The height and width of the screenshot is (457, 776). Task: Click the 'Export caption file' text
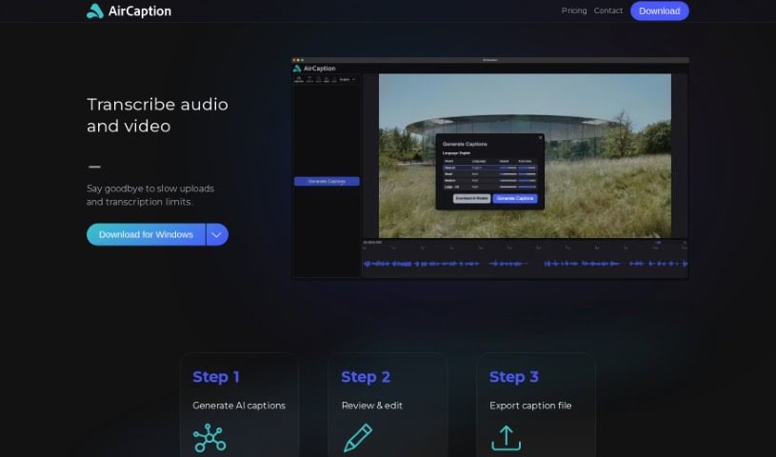tap(530, 406)
